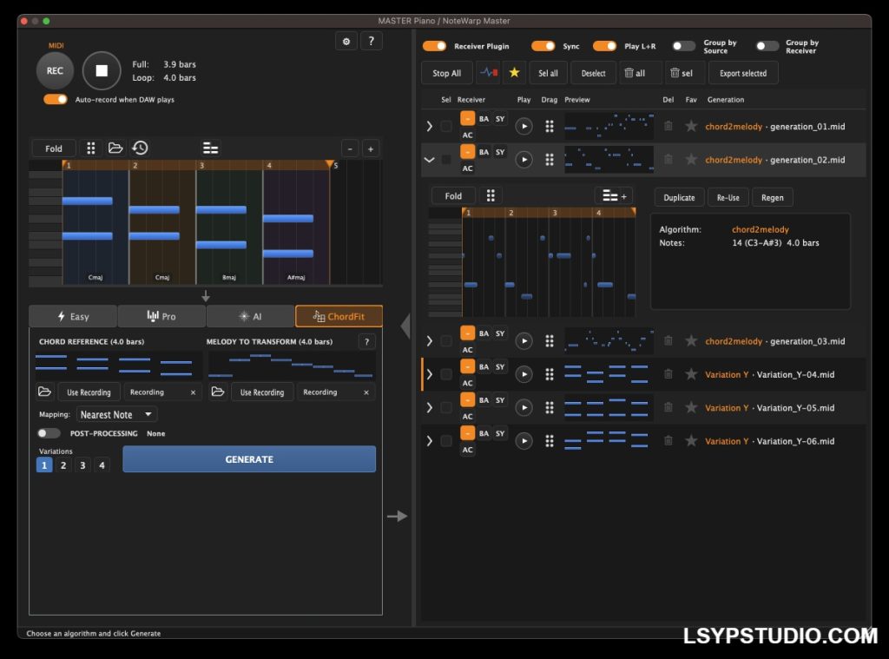Click Use Recording under Chord Reference
The width and height of the screenshot is (889, 659).
(89, 392)
